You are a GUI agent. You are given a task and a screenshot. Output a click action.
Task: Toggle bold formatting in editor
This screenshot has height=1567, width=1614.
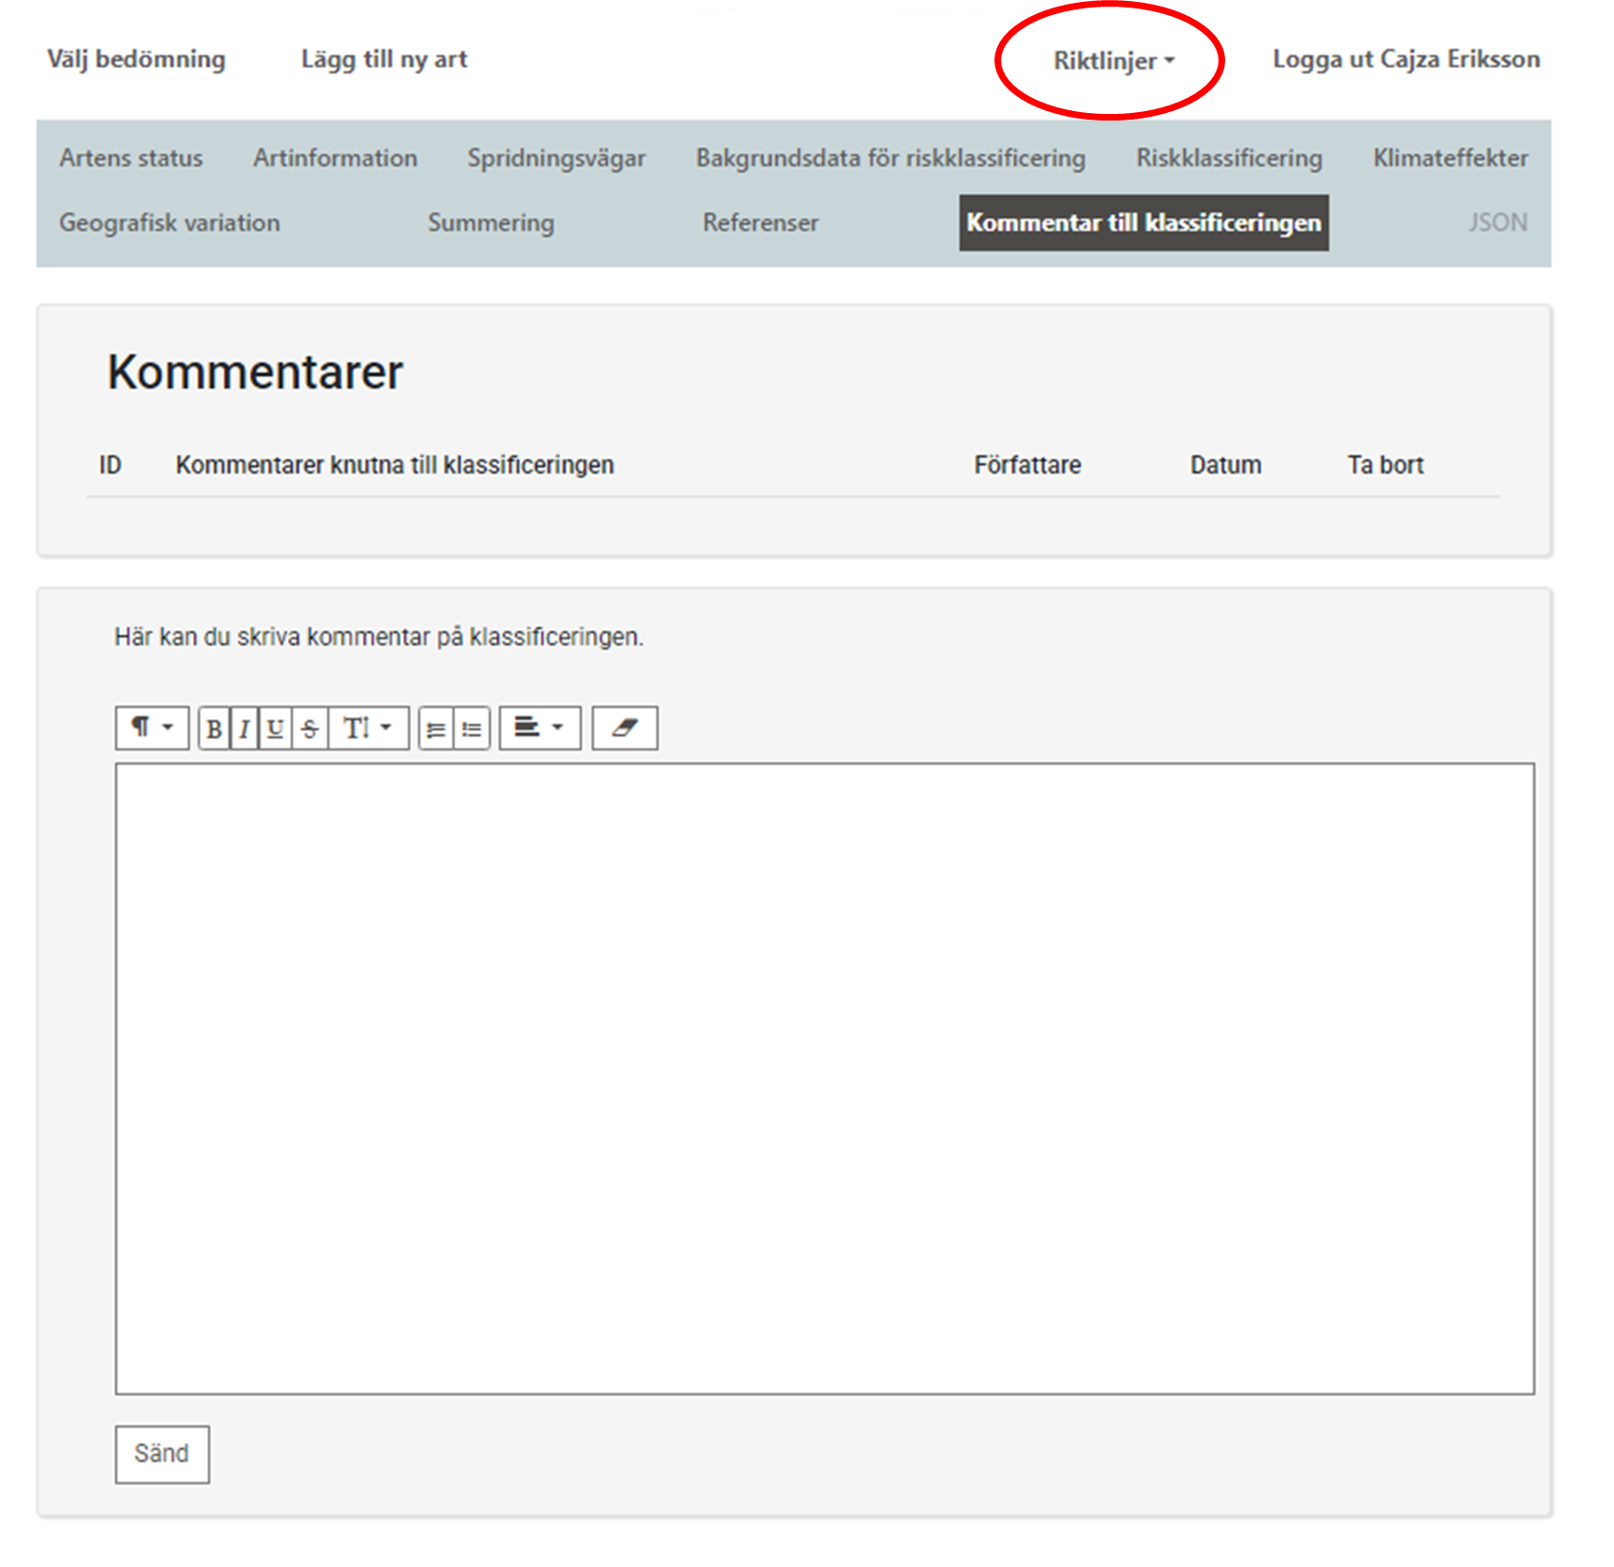pyautogui.click(x=215, y=728)
